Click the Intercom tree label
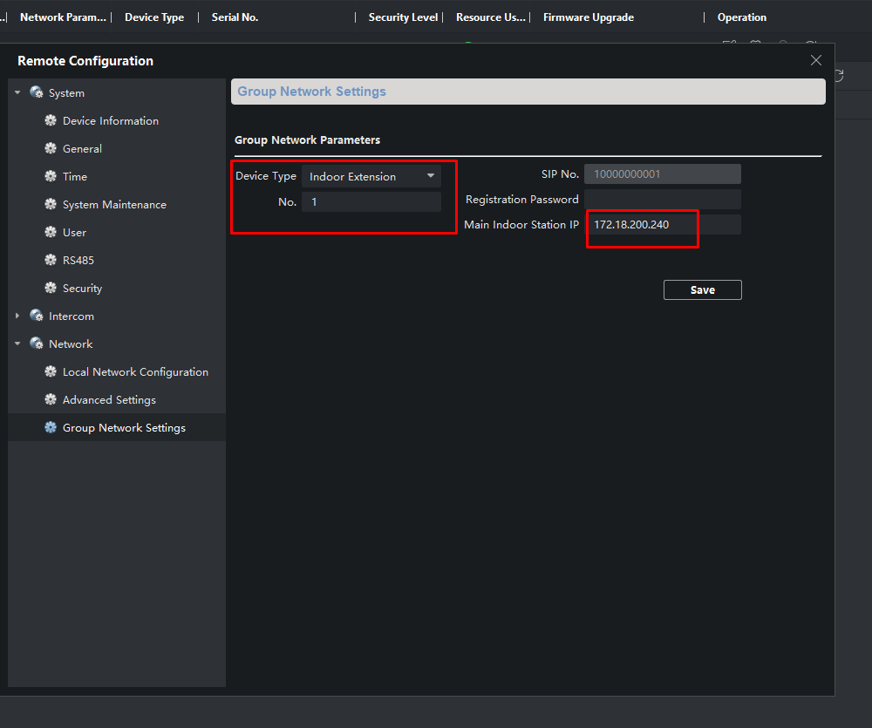 click(72, 316)
